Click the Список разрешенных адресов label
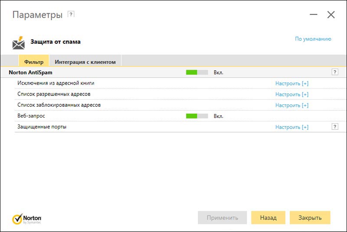Viewport: 347px width, 232px height. coord(54,94)
